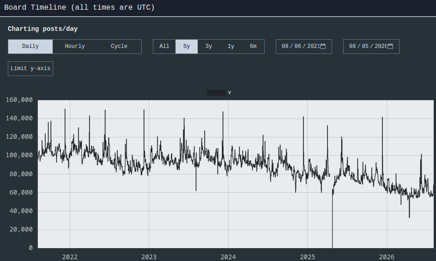This screenshot has height=261, width=436.
Task: Click the 2023 x-axis label
Action: (x=149, y=257)
